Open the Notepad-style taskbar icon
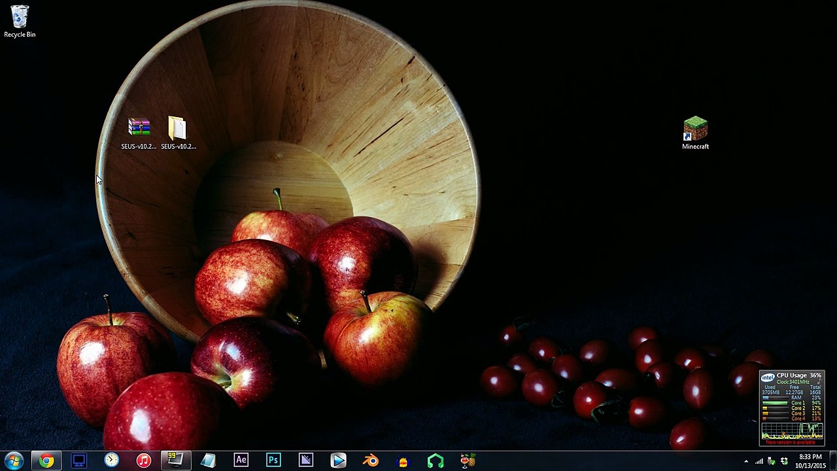837x471 pixels. coord(209,461)
